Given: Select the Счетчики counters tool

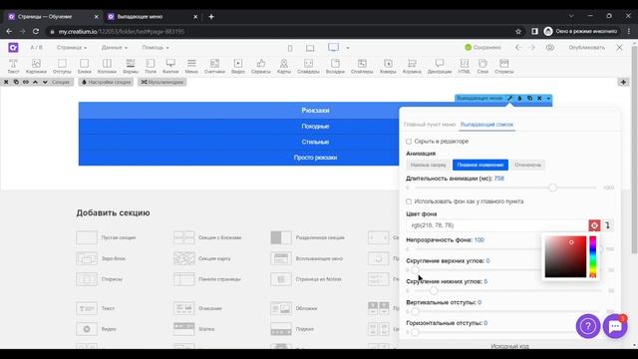Looking at the screenshot, I should click(214, 66).
